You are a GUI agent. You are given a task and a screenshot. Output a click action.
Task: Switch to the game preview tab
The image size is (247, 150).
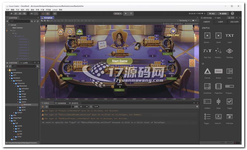coord(74,103)
